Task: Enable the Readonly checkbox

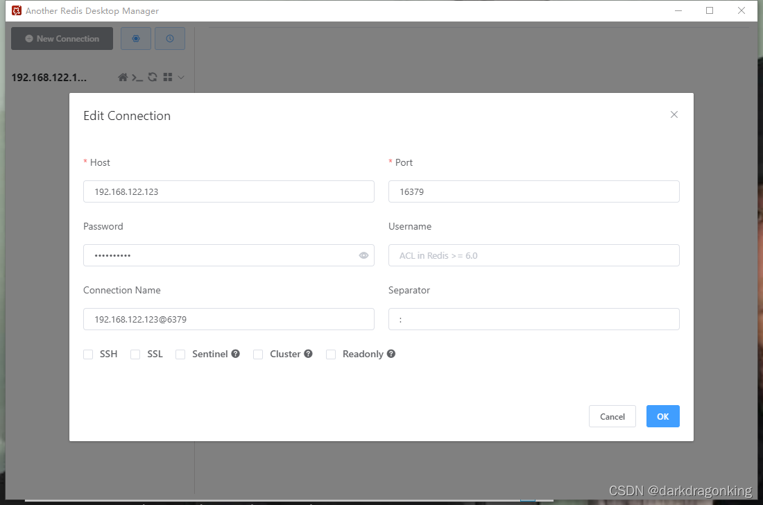Action: [331, 354]
